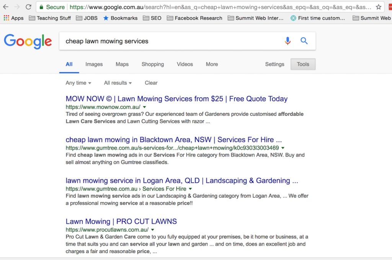
Task: Click the Tired of seeing overgrown grass snippet
Action: point(185,118)
